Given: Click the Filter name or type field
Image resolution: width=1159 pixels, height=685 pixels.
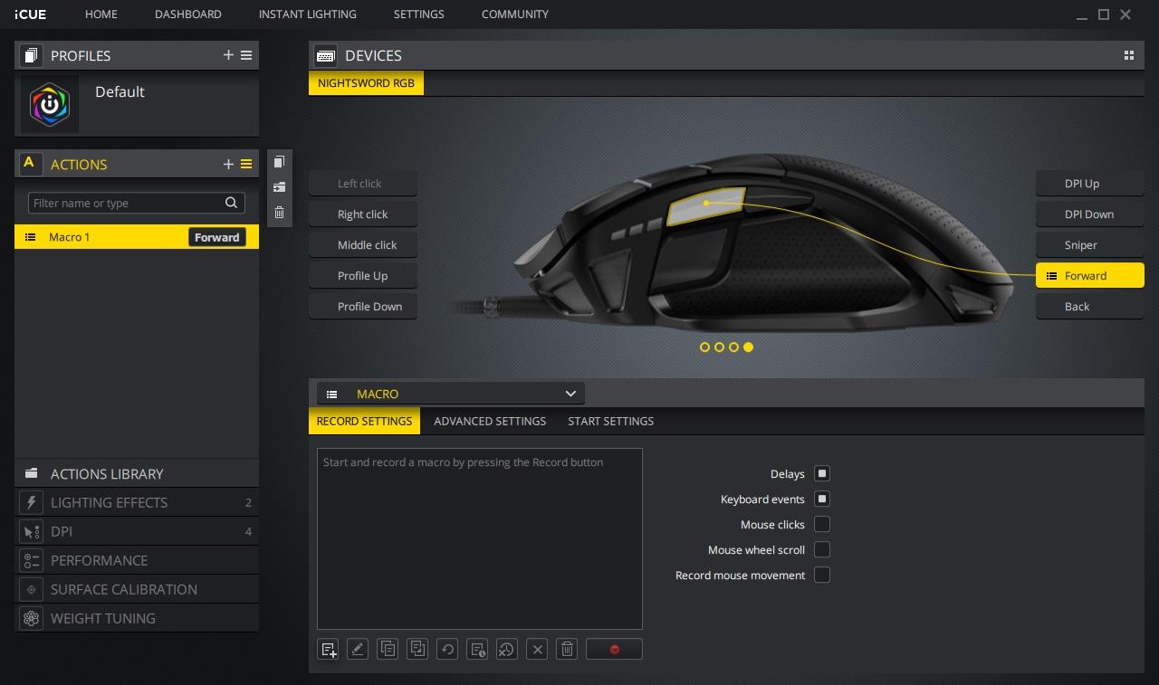Looking at the screenshot, I should pos(127,203).
